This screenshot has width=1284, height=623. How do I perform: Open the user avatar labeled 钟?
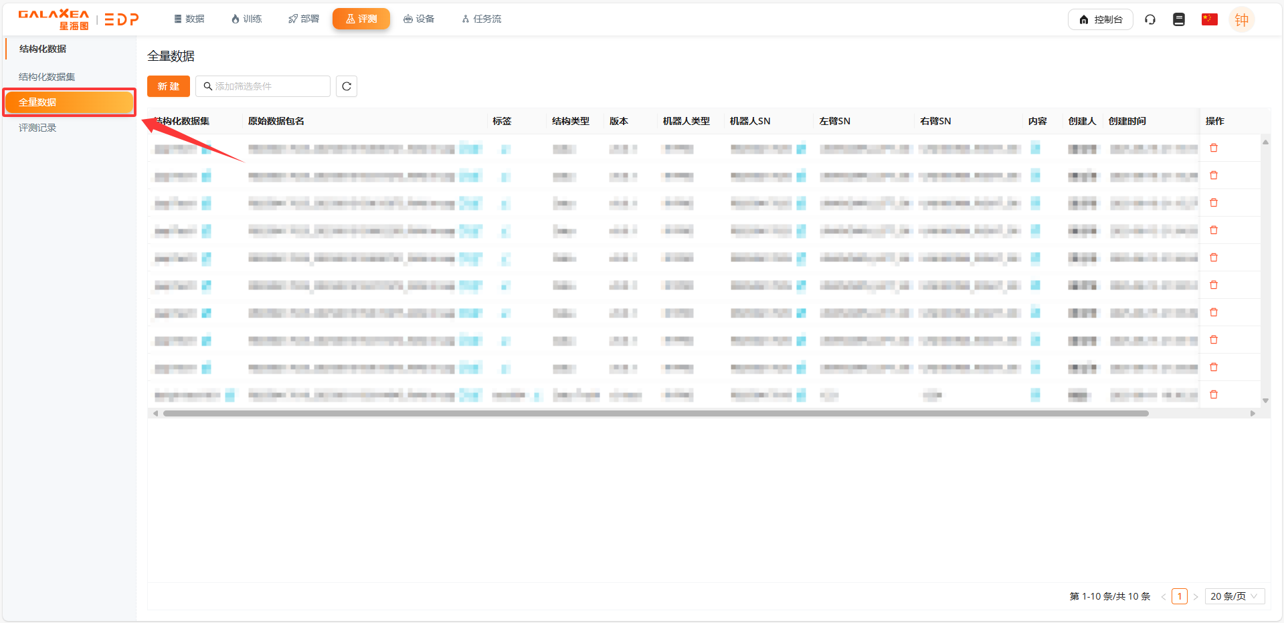(x=1241, y=19)
